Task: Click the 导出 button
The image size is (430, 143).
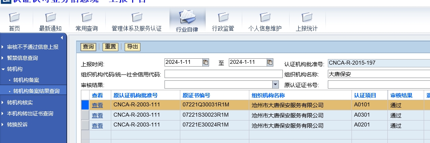Action: coord(133,47)
